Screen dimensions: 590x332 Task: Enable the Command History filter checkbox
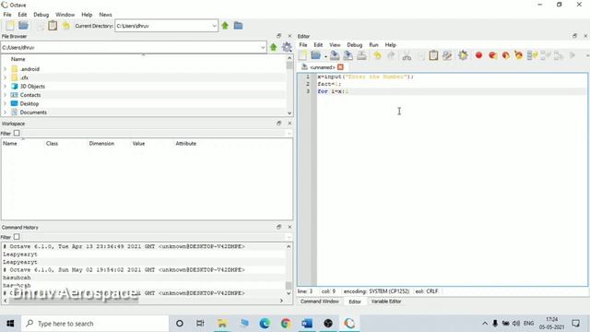point(17,237)
